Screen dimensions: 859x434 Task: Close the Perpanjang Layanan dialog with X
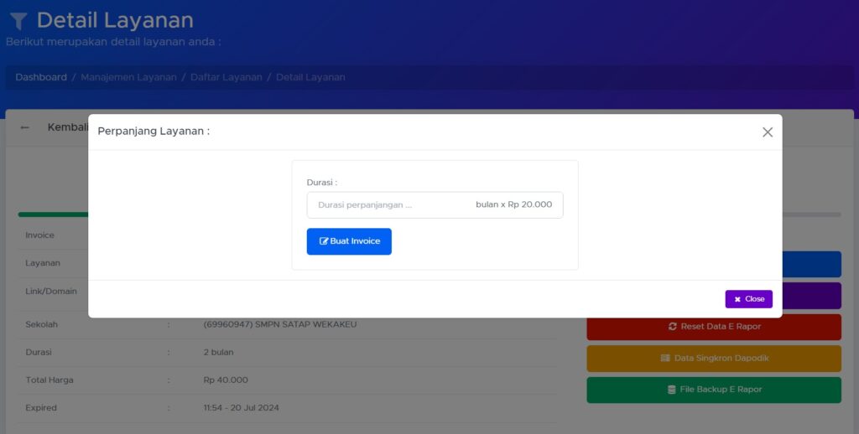tap(767, 132)
